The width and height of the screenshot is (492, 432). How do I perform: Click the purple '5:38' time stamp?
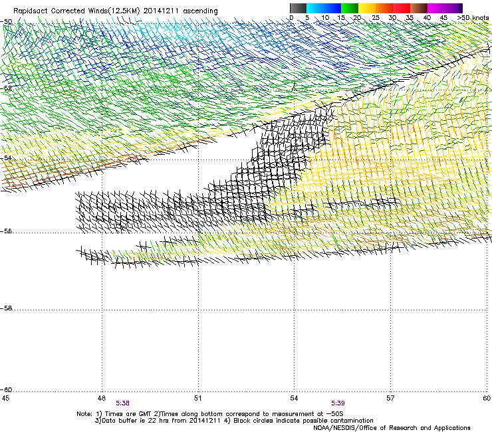point(123,403)
